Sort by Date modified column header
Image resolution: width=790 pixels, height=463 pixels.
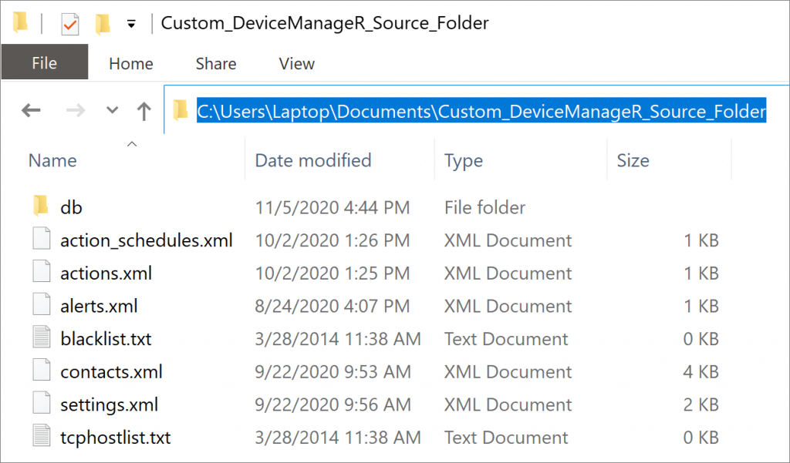click(312, 160)
